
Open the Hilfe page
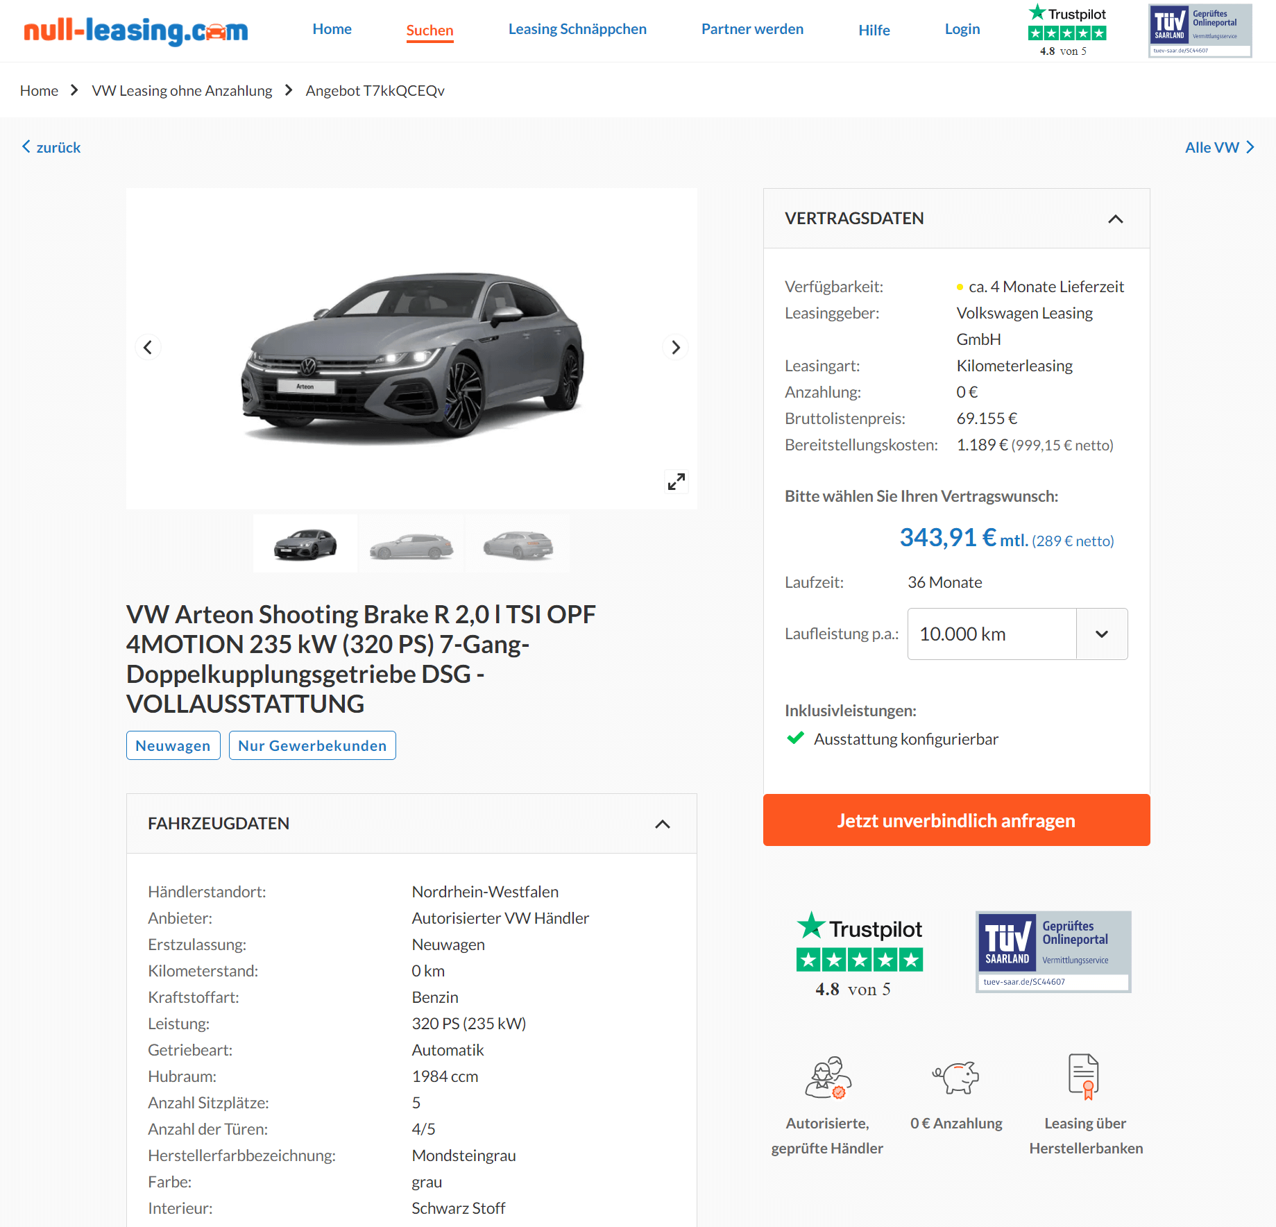tap(874, 31)
